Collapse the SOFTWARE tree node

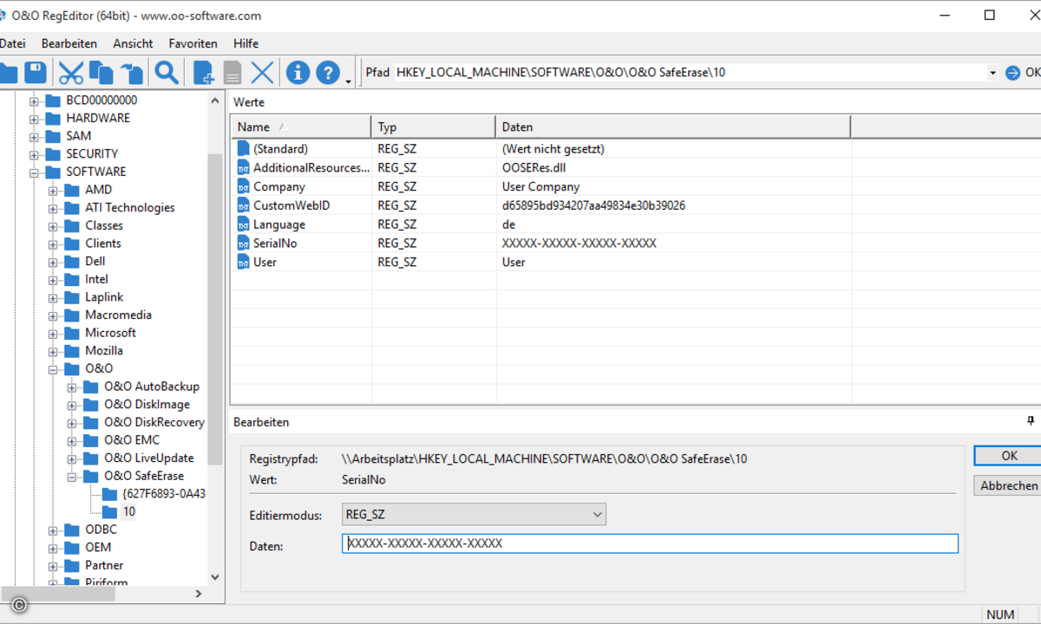pyautogui.click(x=34, y=172)
